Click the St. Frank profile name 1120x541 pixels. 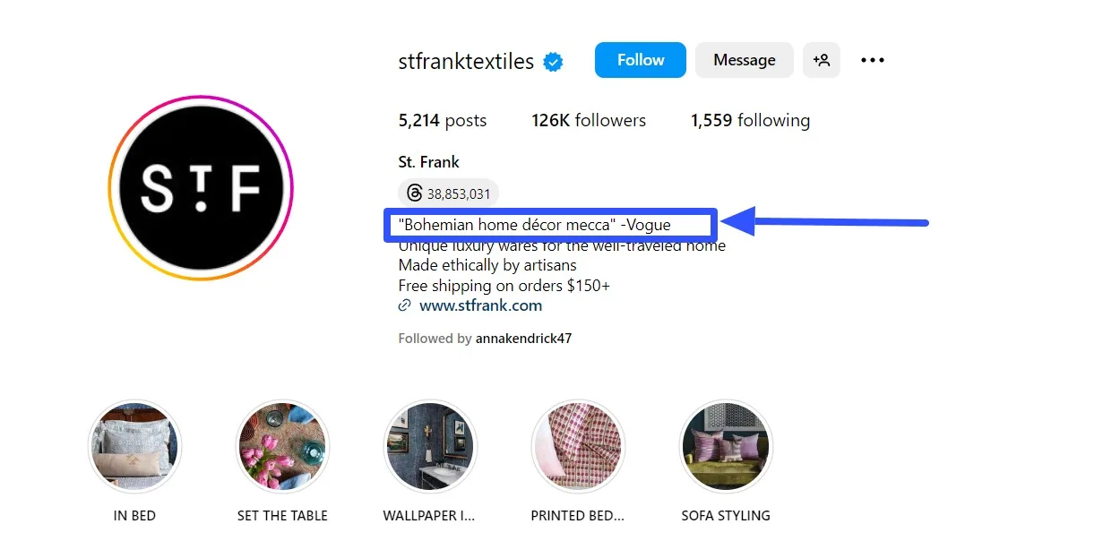point(428,162)
